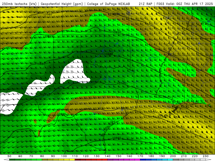Click the 210 legend value
The image size is (215, 161).
[x=184, y=156]
